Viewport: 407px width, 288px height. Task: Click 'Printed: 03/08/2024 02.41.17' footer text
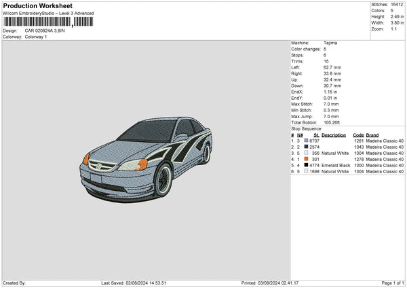270,283
